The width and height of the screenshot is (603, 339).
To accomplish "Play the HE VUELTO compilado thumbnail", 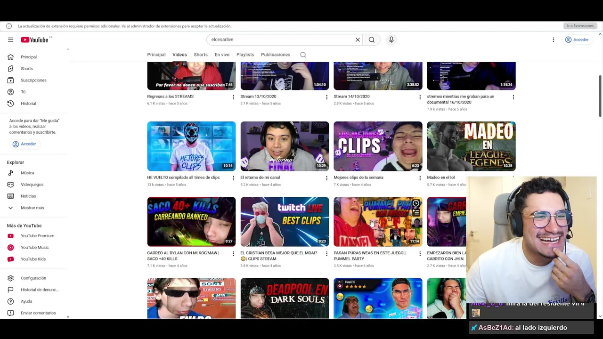I will point(191,146).
